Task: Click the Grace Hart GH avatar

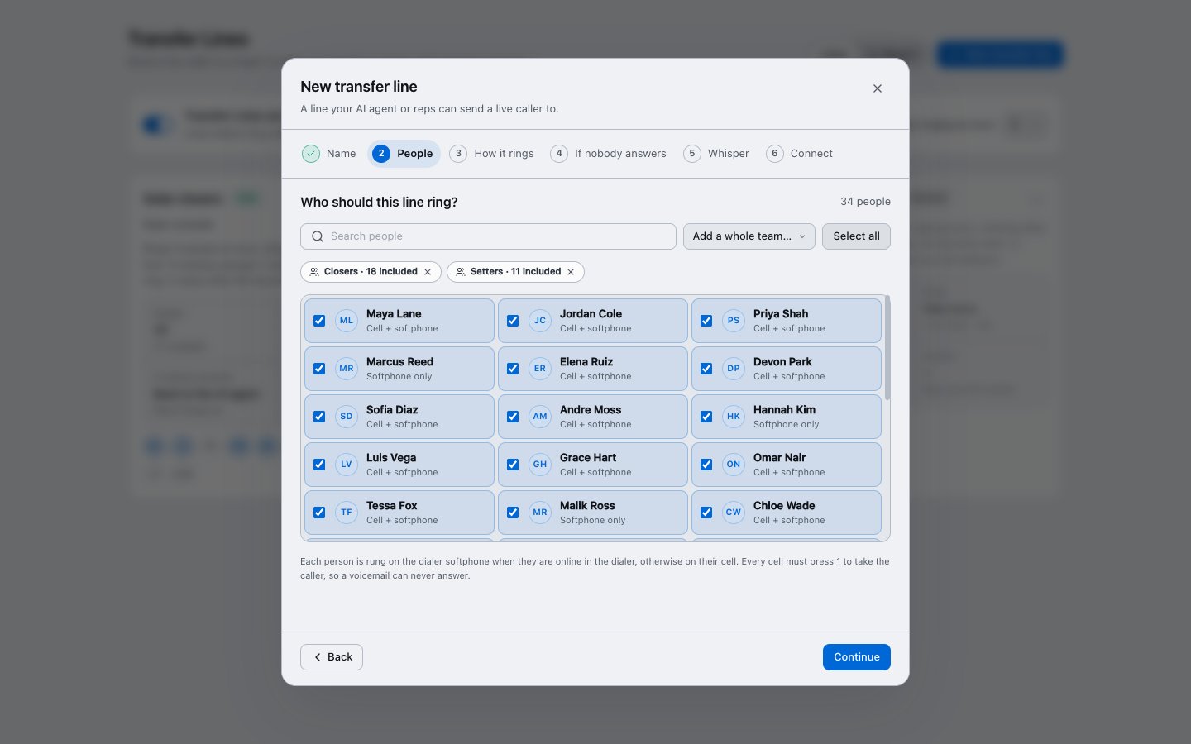Action: pos(540,465)
